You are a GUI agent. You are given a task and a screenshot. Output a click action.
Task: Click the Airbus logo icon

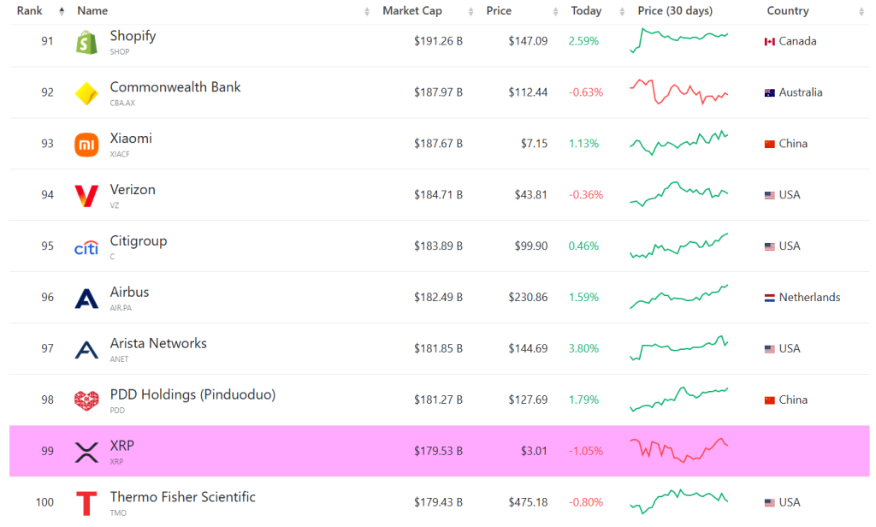click(x=86, y=299)
